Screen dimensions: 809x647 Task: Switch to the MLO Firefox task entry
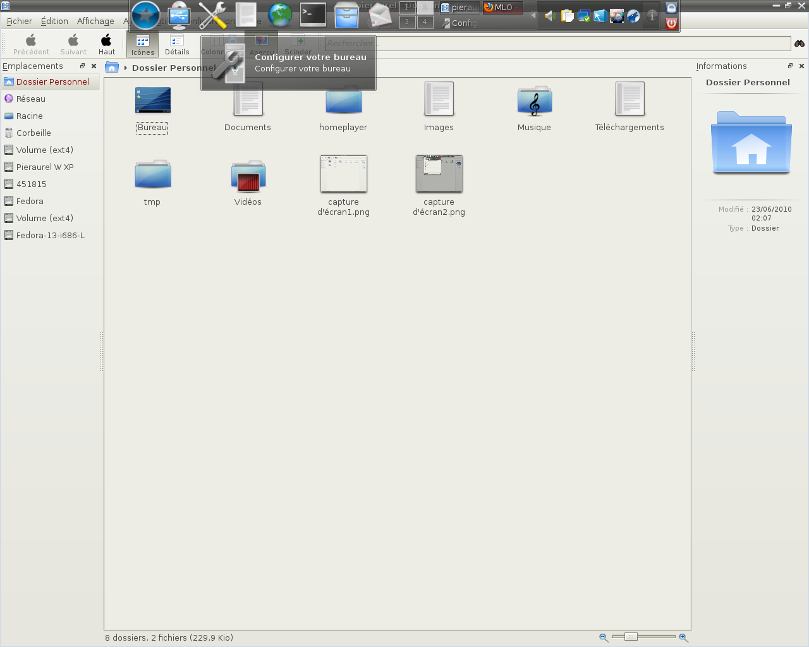(x=503, y=8)
